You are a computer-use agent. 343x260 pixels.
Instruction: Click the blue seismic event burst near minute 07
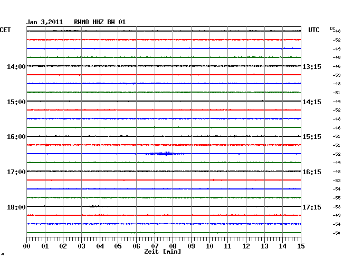(165, 154)
